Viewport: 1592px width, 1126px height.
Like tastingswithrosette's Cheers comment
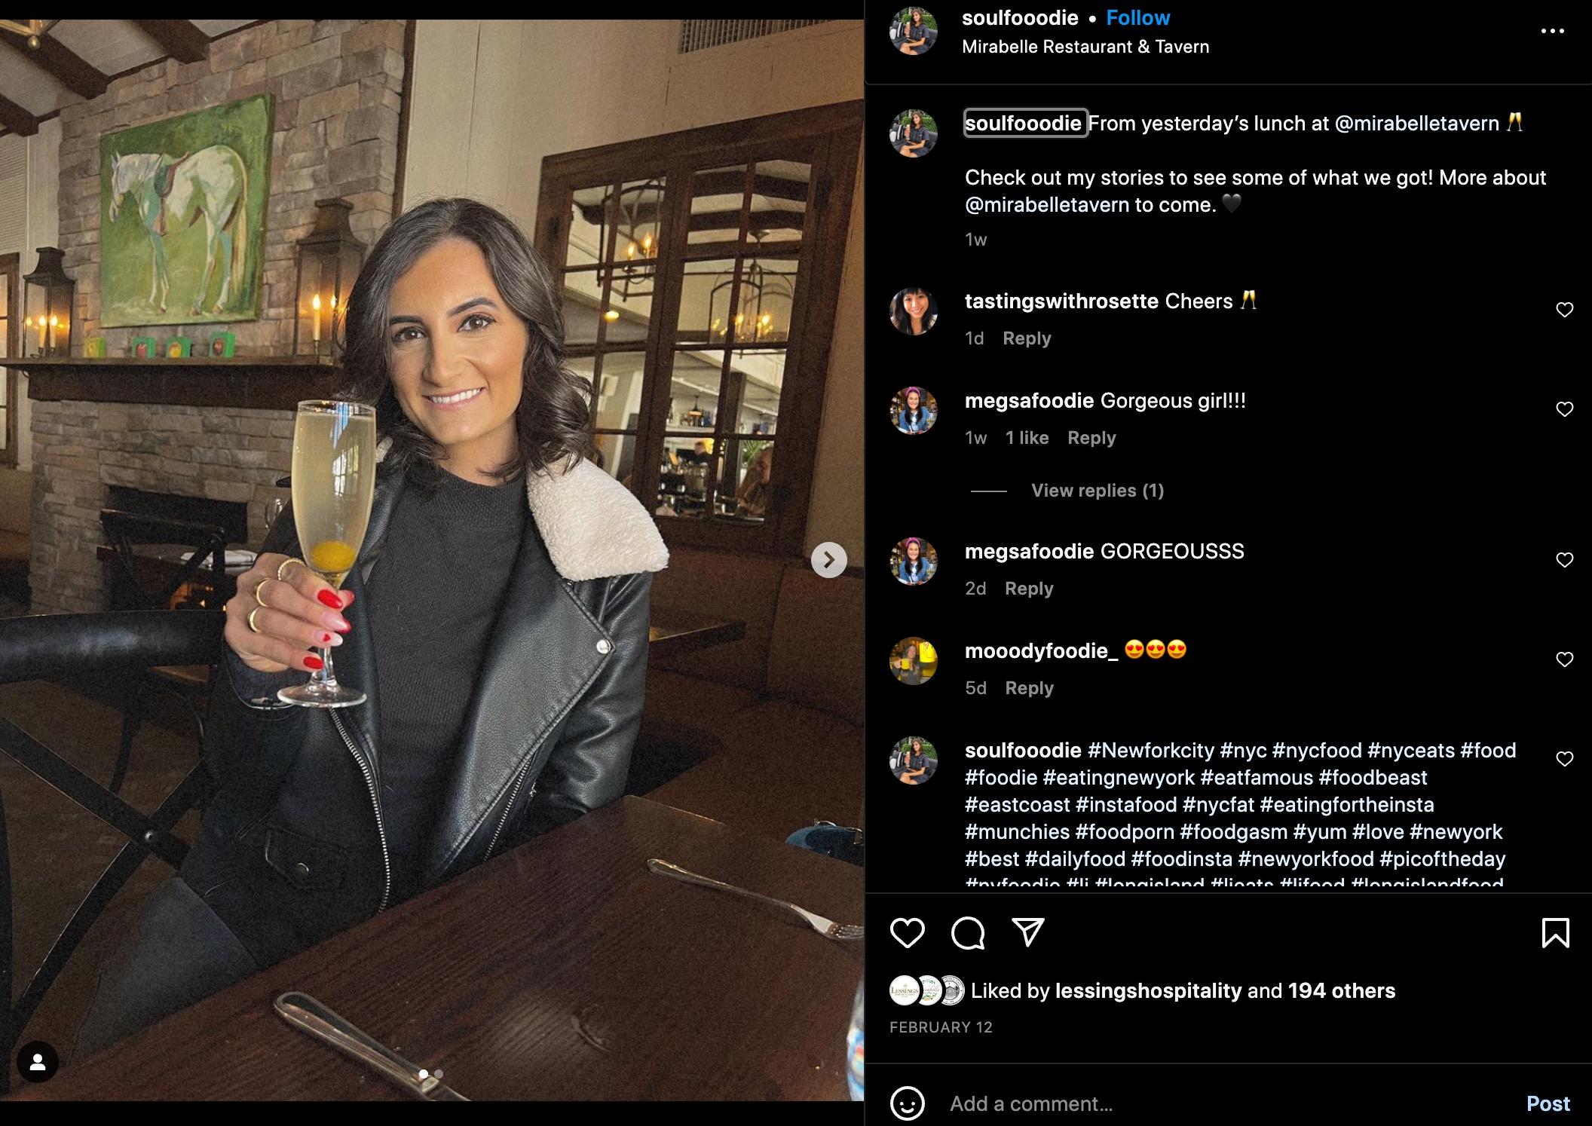pos(1565,310)
